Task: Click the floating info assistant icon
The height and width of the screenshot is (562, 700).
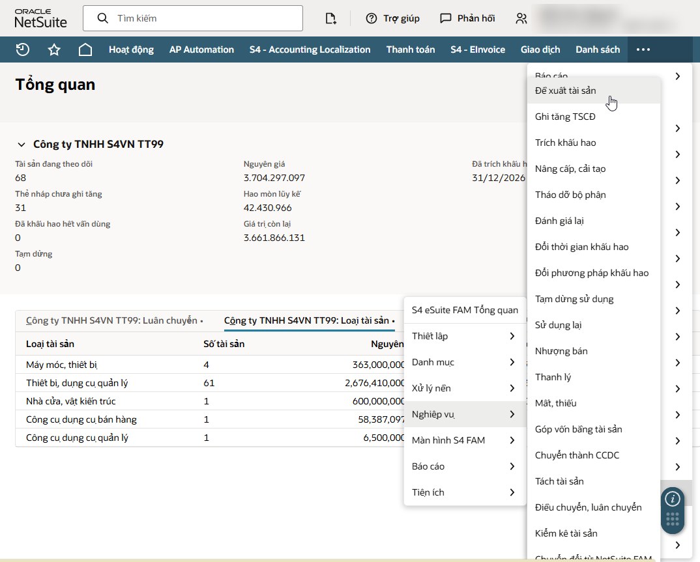Action: (x=673, y=499)
